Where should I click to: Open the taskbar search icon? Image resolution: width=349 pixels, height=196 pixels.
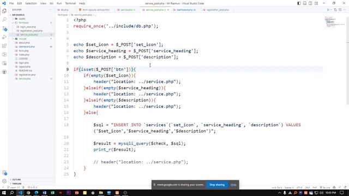tap(12, 193)
